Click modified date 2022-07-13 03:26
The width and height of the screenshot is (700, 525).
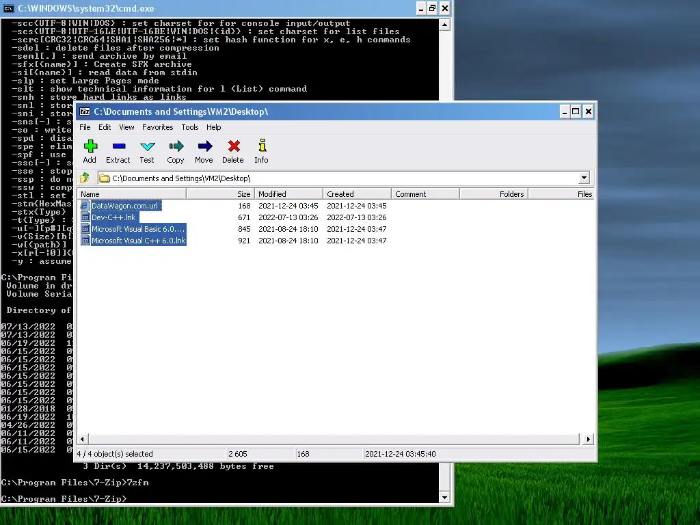click(x=288, y=217)
